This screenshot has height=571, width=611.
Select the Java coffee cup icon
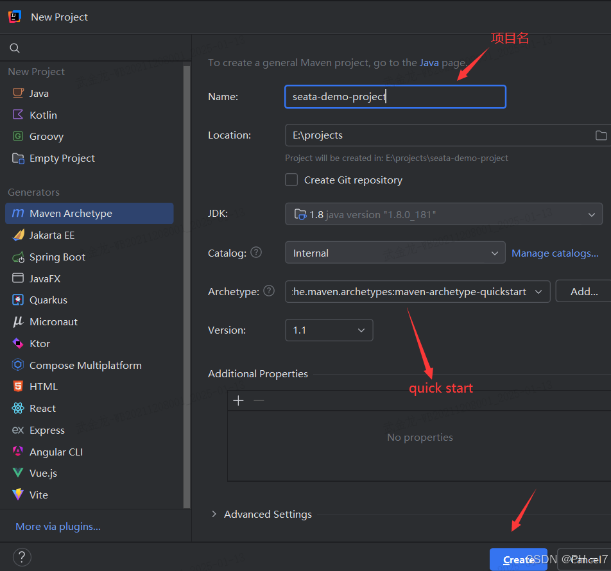pyautogui.click(x=18, y=93)
